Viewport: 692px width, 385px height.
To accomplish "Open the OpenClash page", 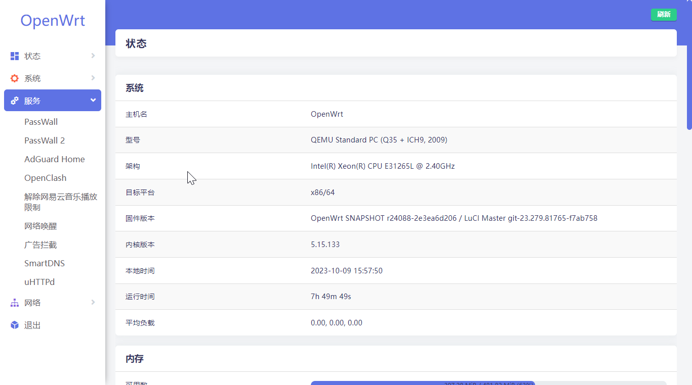I will tap(46, 178).
